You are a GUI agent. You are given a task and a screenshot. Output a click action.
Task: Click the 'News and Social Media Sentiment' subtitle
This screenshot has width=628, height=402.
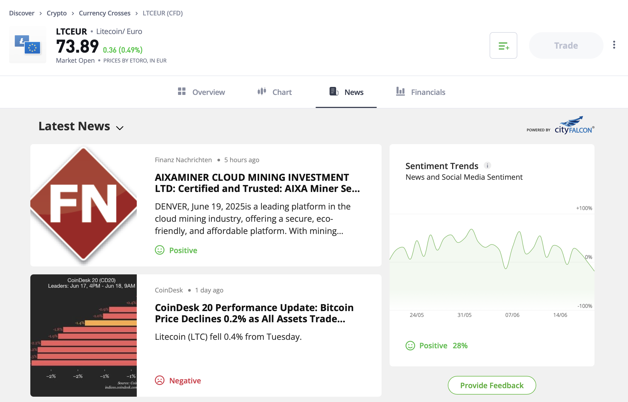coord(464,177)
